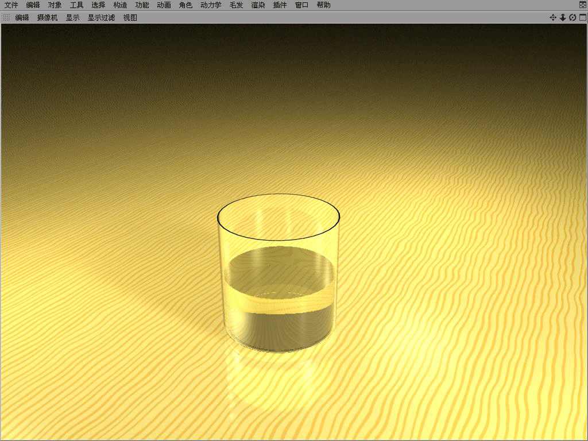Open the 窗口 menu
Screen dimensions: 588x441
pos(301,5)
